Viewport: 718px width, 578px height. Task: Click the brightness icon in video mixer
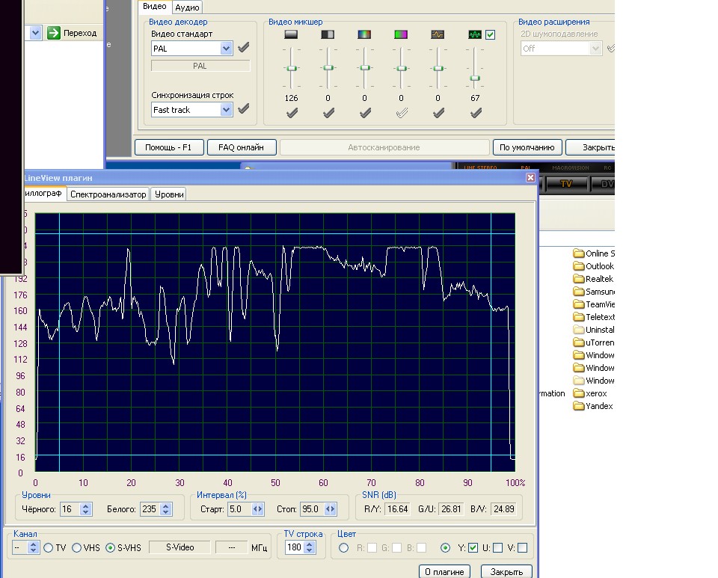click(x=292, y=34)
